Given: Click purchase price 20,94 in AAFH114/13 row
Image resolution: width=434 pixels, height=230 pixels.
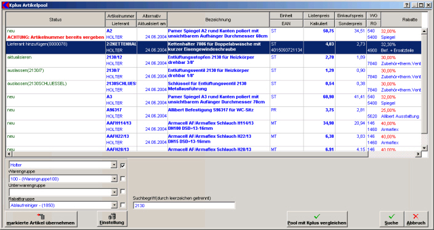Looking at the screenshot, I should (x=360, y=123).
